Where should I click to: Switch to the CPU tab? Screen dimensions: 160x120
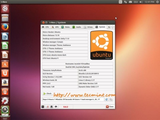(46, 27)
